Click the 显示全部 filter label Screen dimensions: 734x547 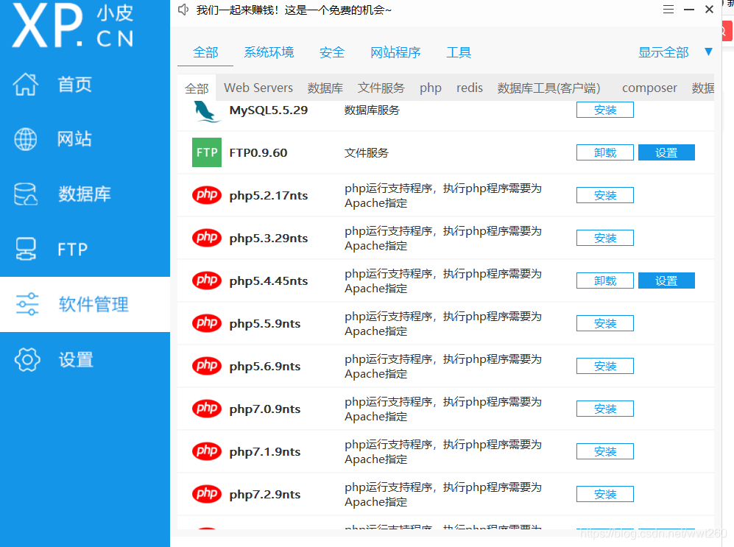pyautogui.click(x=663, y=52)
